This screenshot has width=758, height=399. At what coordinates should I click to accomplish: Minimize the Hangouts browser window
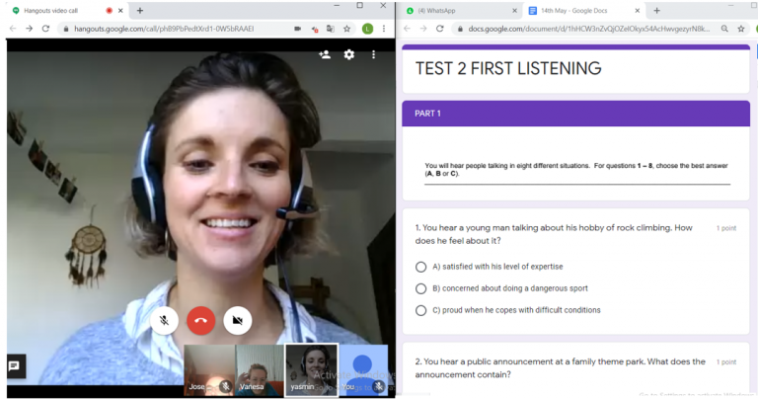click(337, 6)
